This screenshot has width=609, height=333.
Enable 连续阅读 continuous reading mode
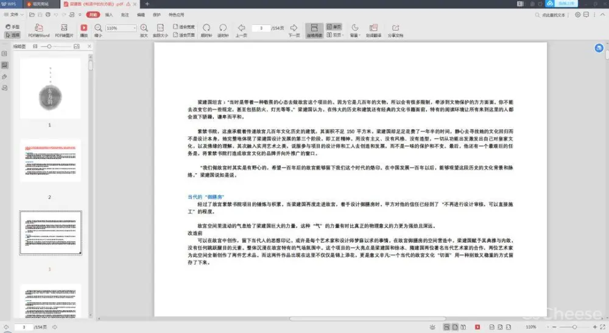pos(313,28)
